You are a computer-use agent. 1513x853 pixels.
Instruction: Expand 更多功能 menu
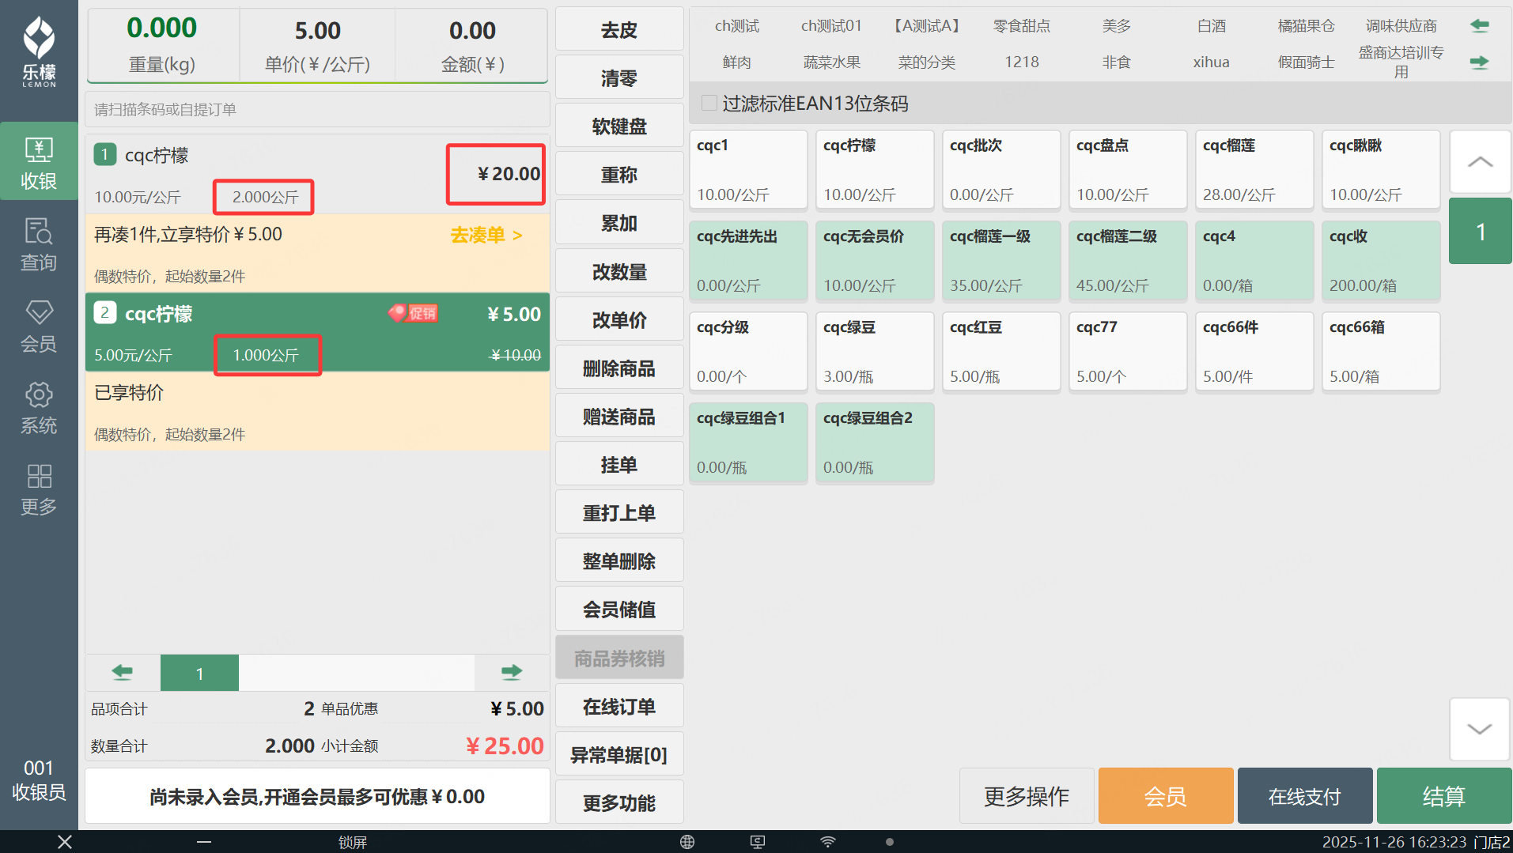tap(619, 803)
